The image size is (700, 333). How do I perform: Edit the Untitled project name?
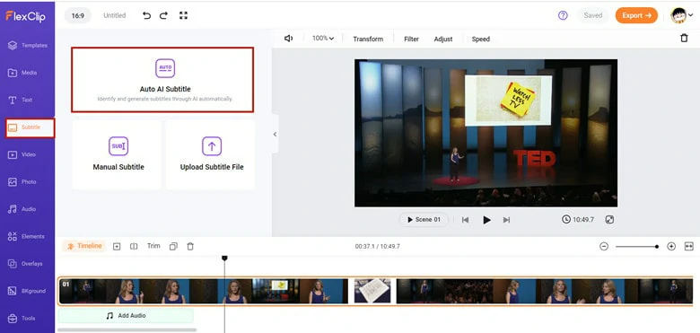[x=114, y=15]
